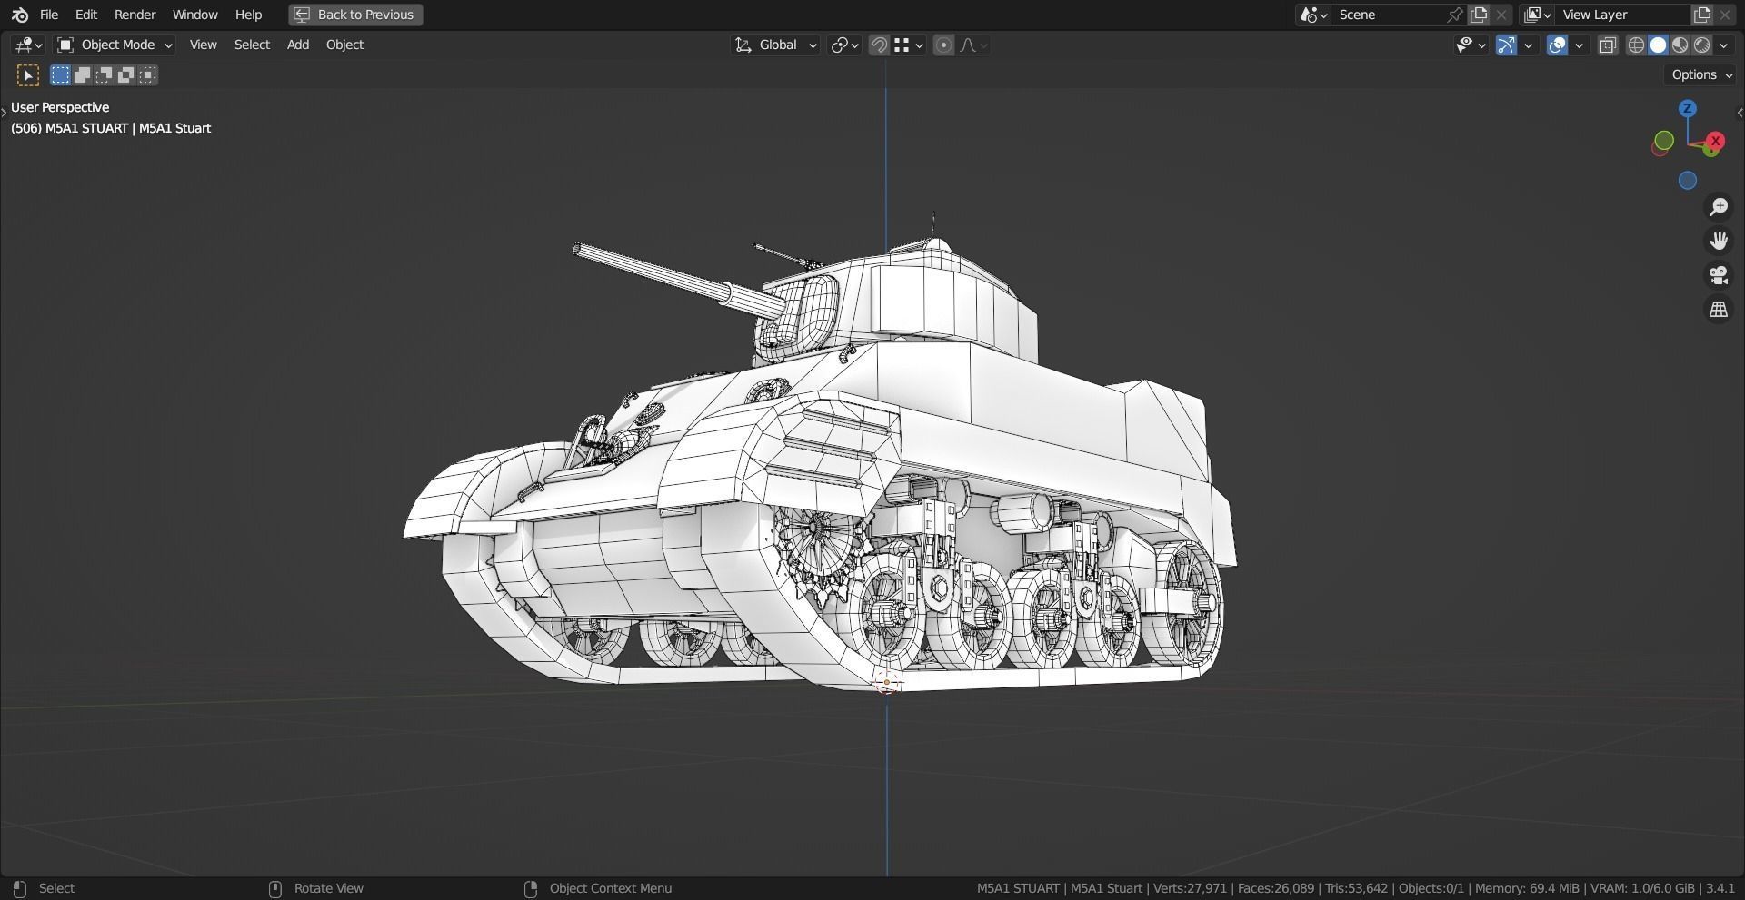Choose the Intersect Selection mode
The width and height of the screenshot is (1745, 900).
tap(148, 74)
